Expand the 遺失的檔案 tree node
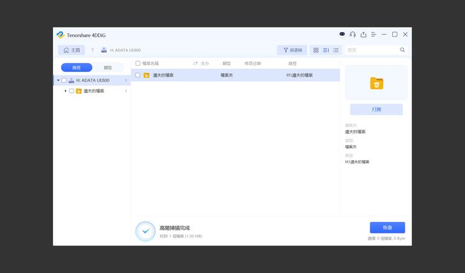 coord(66,91)
